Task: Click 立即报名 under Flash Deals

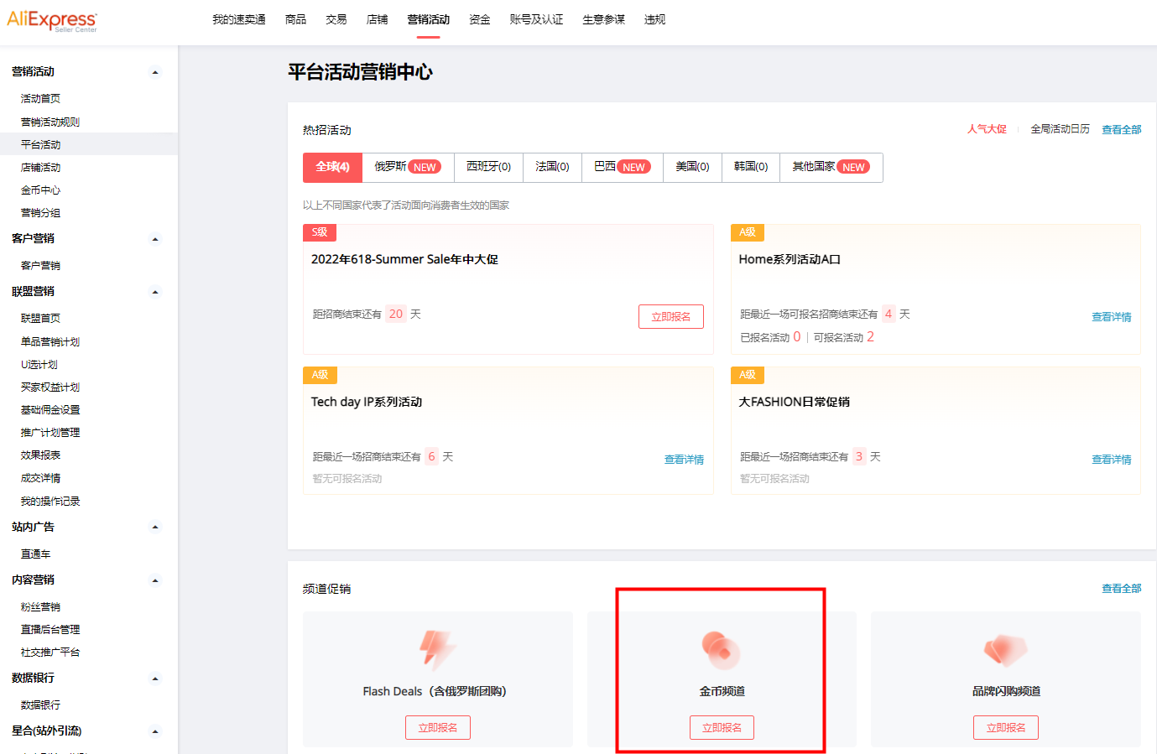Action: tap(438, 727)
